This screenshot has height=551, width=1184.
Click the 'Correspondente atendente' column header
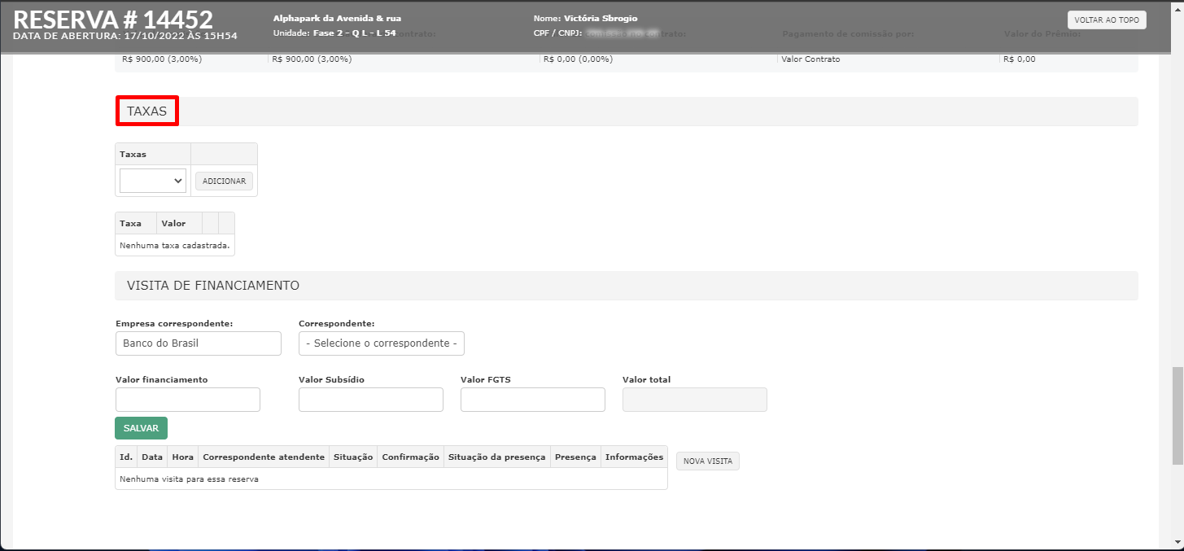click(x=264, y=457)
